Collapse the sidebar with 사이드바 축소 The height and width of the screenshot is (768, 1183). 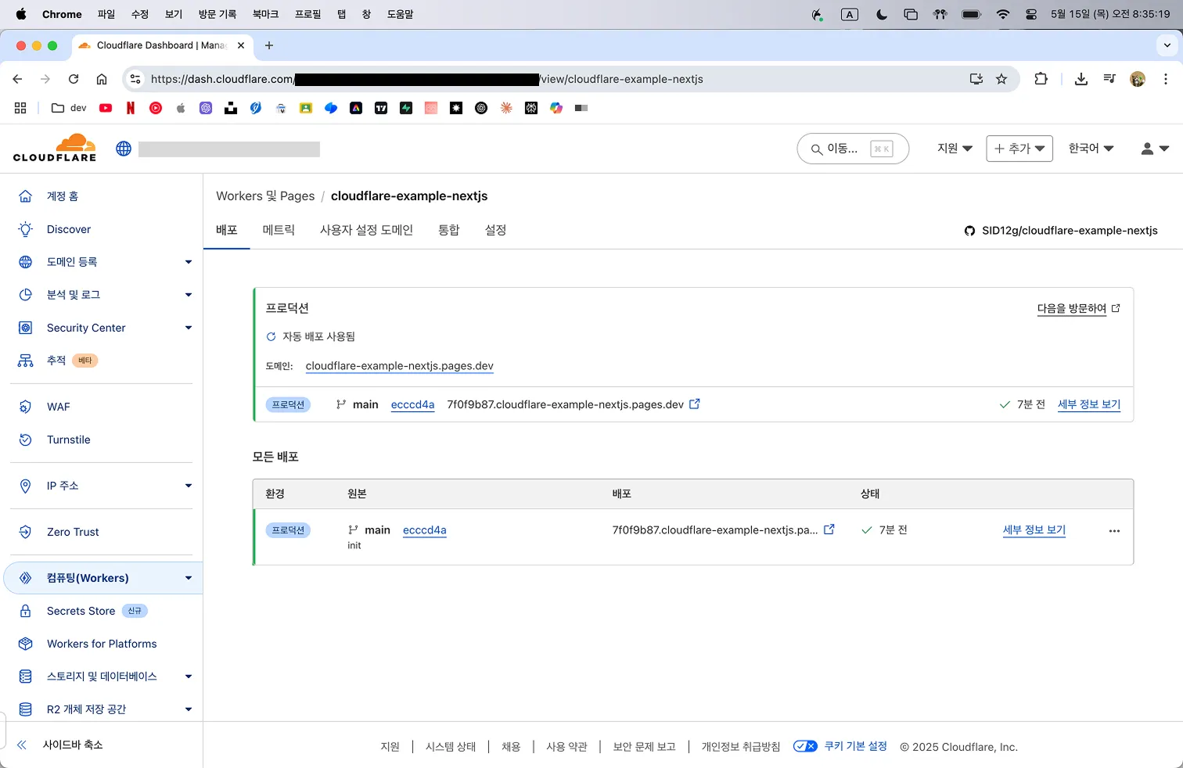click(x=72, y=745)
